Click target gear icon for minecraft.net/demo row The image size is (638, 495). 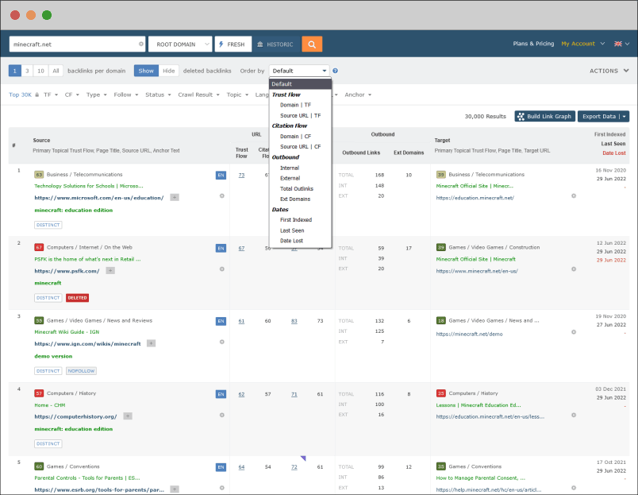(574, 332)
